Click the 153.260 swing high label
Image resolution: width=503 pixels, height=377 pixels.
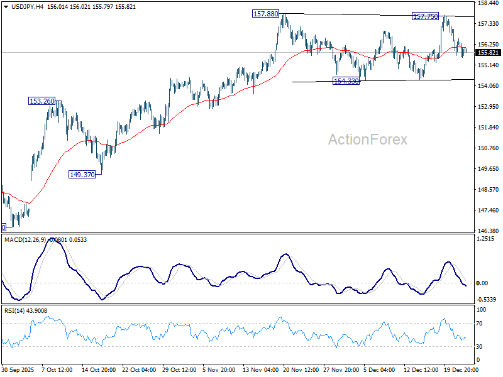click(x=40, y=99)
